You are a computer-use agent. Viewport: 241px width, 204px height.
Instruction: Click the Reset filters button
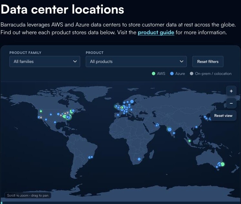208,61
